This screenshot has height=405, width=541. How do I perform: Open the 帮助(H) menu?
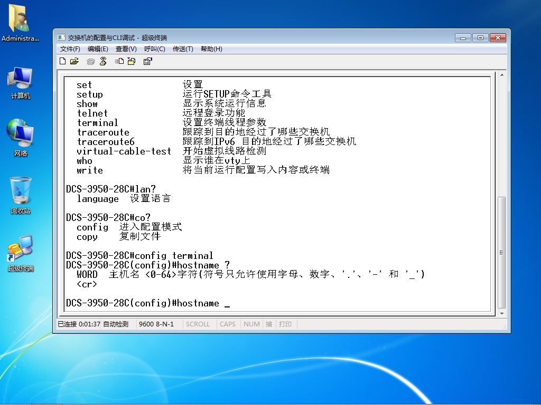pyautogui.click(x=211, y=49)
